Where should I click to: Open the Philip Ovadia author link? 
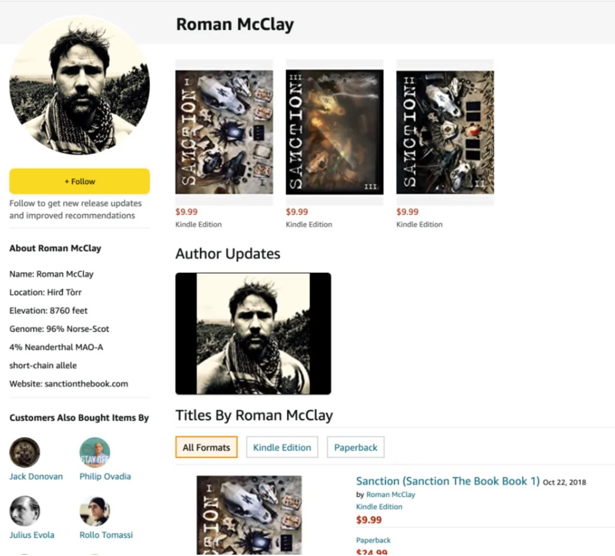[105, 476]
